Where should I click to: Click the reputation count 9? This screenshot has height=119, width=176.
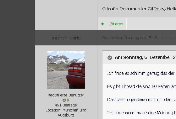[x=68, y=100]
